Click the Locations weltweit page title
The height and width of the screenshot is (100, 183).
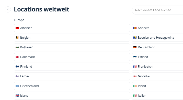[x=42, y=9]
